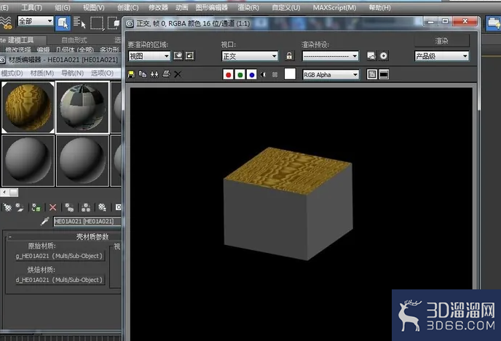The height and width of the screenshot is (341, 501).
Task: Click the edit region icon
Action: point(178,56)
